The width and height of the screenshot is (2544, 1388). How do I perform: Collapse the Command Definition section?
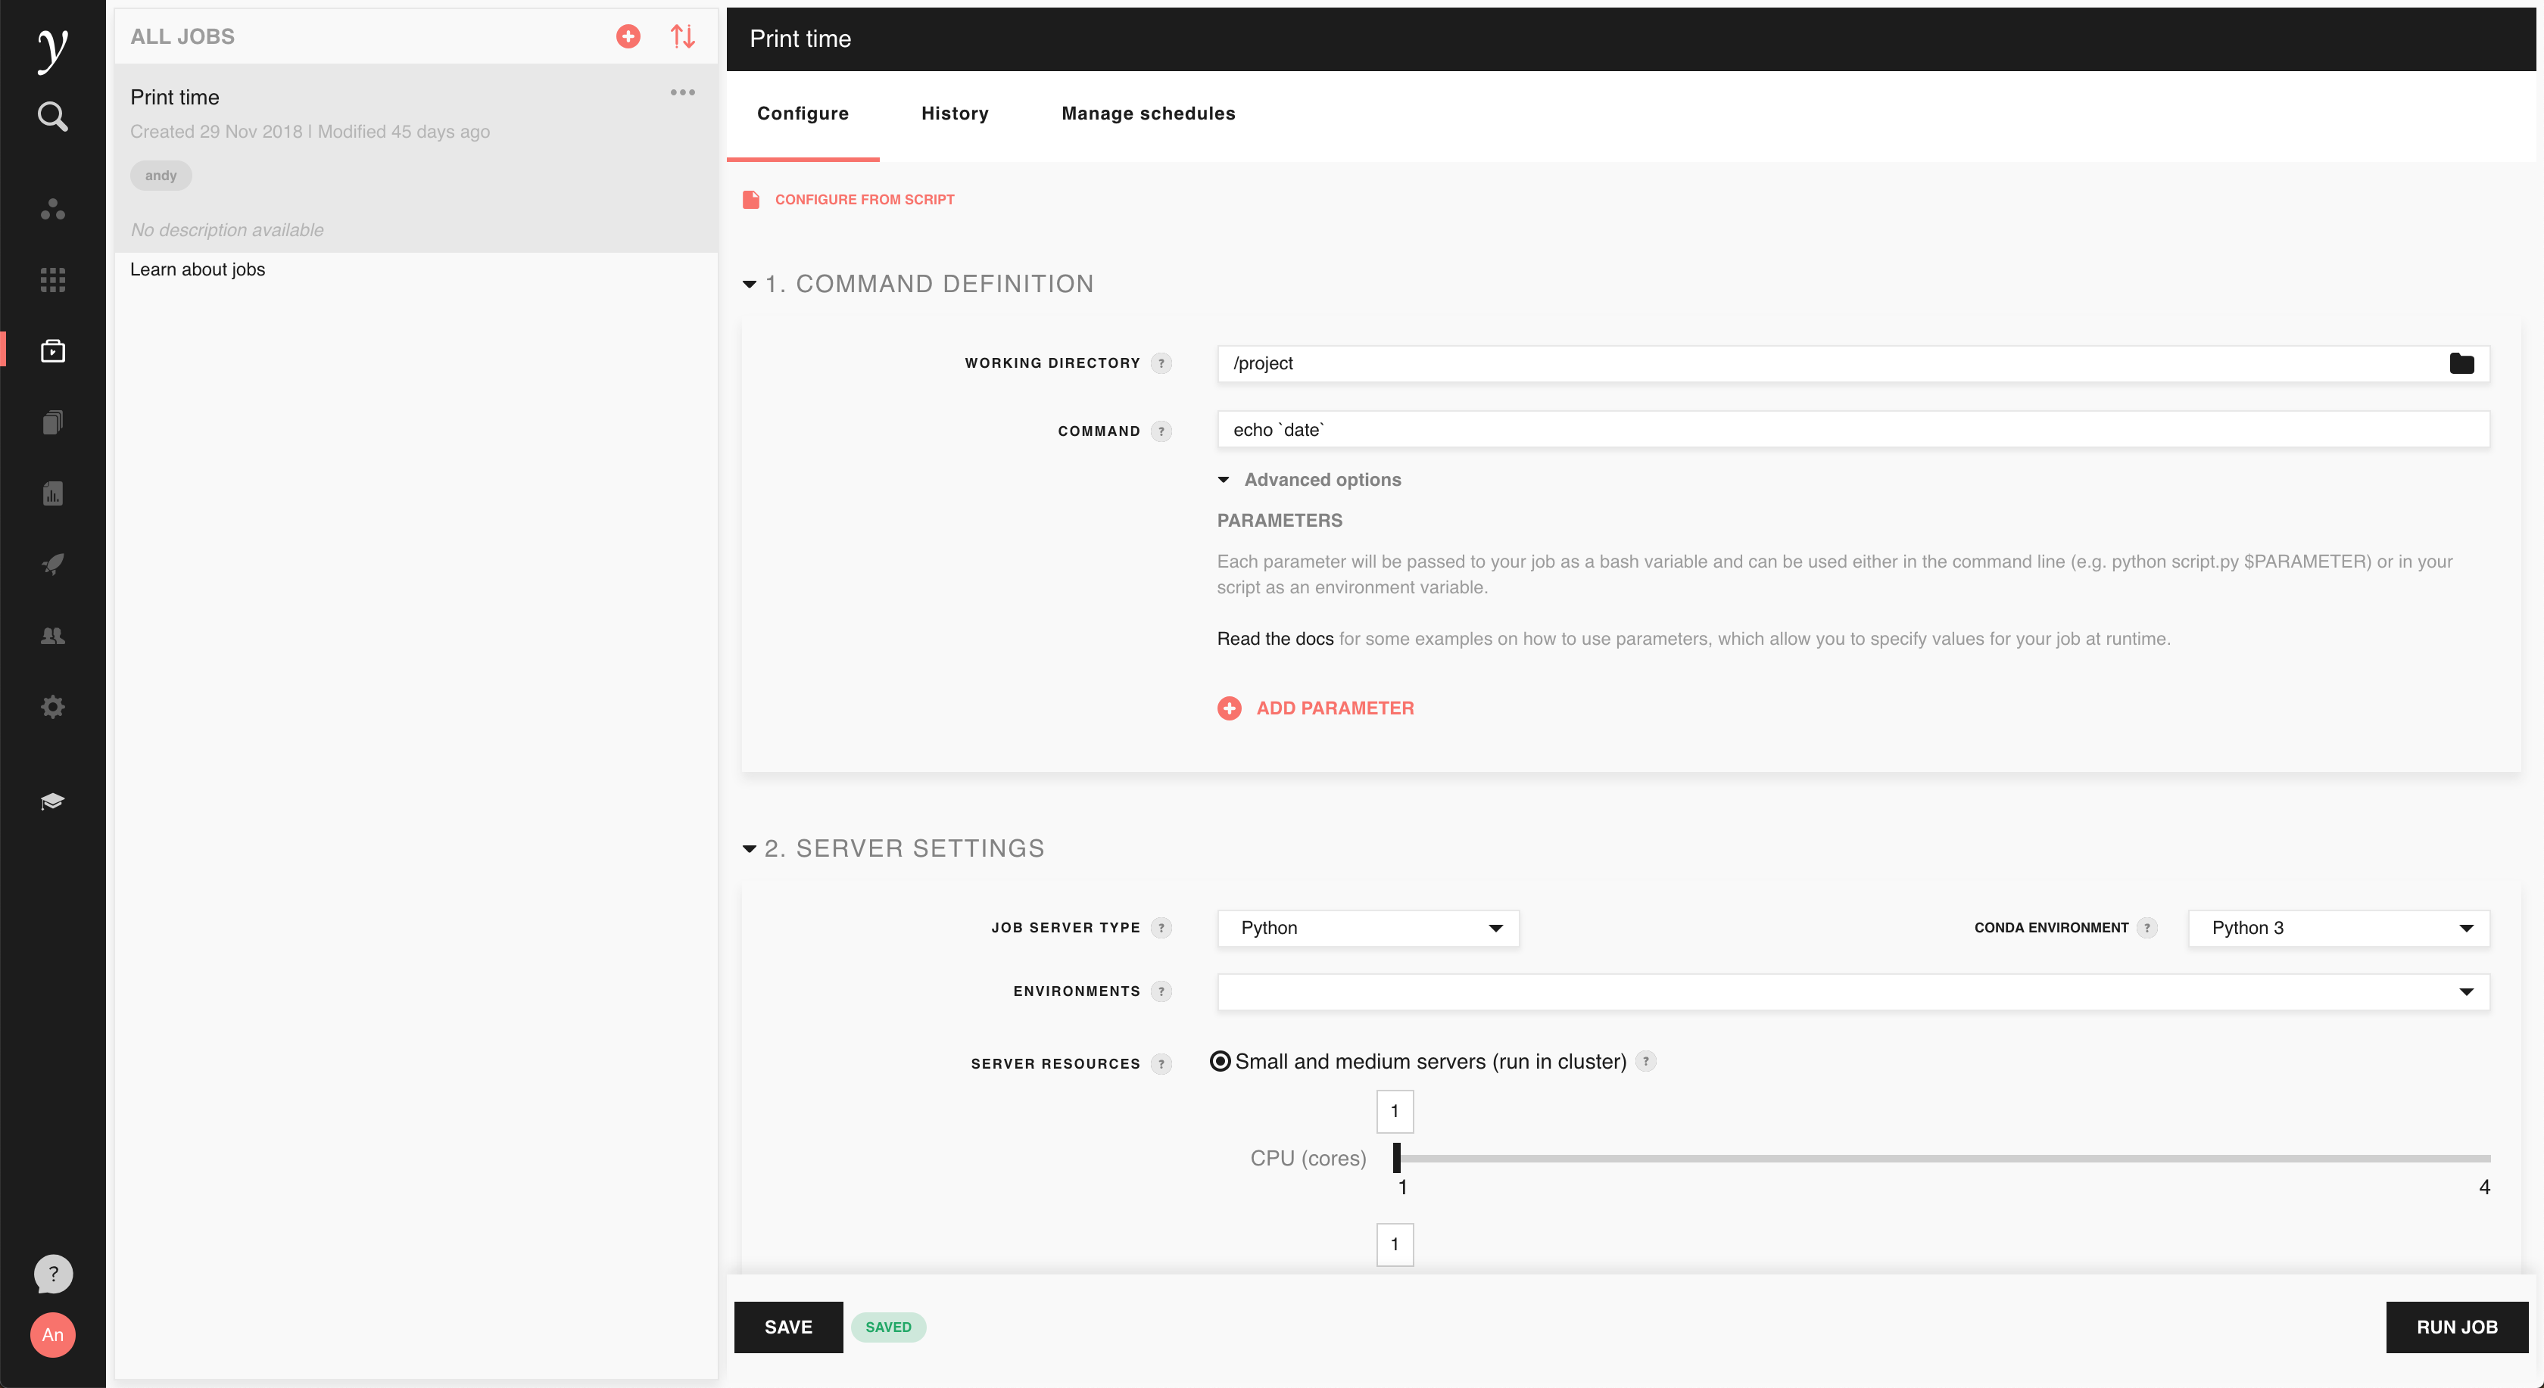click(x=750, y=285)
